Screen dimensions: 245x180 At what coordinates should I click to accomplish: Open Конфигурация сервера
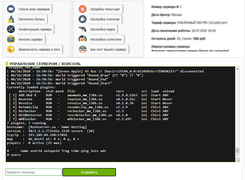(35, 29)
